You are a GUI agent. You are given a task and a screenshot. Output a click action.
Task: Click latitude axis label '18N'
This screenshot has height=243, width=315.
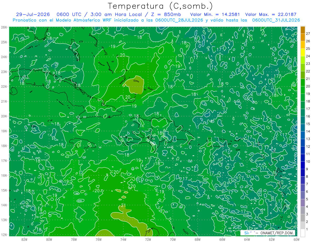click(4, 146)
